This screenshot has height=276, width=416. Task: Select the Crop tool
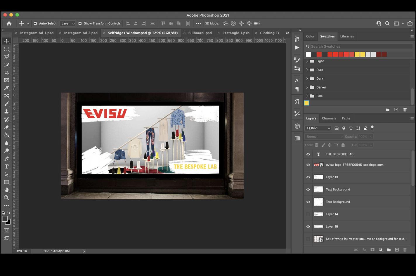6,72
